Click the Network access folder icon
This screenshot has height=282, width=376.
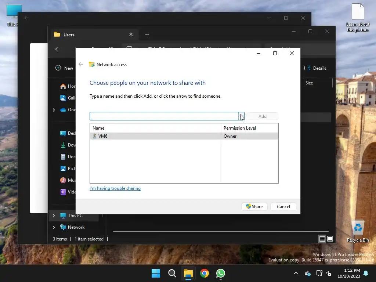click(91, 64)
